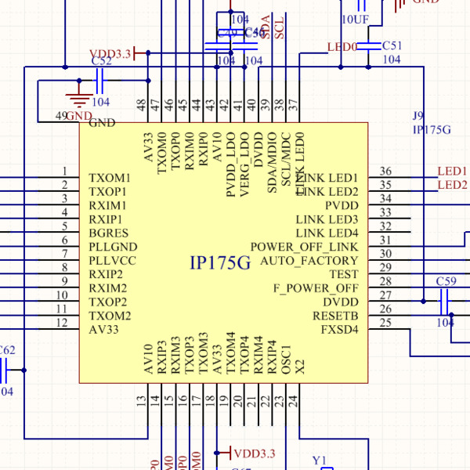Select the POWER_OFF_LINK pin label
The height and width of the screenshot is (470, 470).
pyautogui.click(x=305, y=247)
